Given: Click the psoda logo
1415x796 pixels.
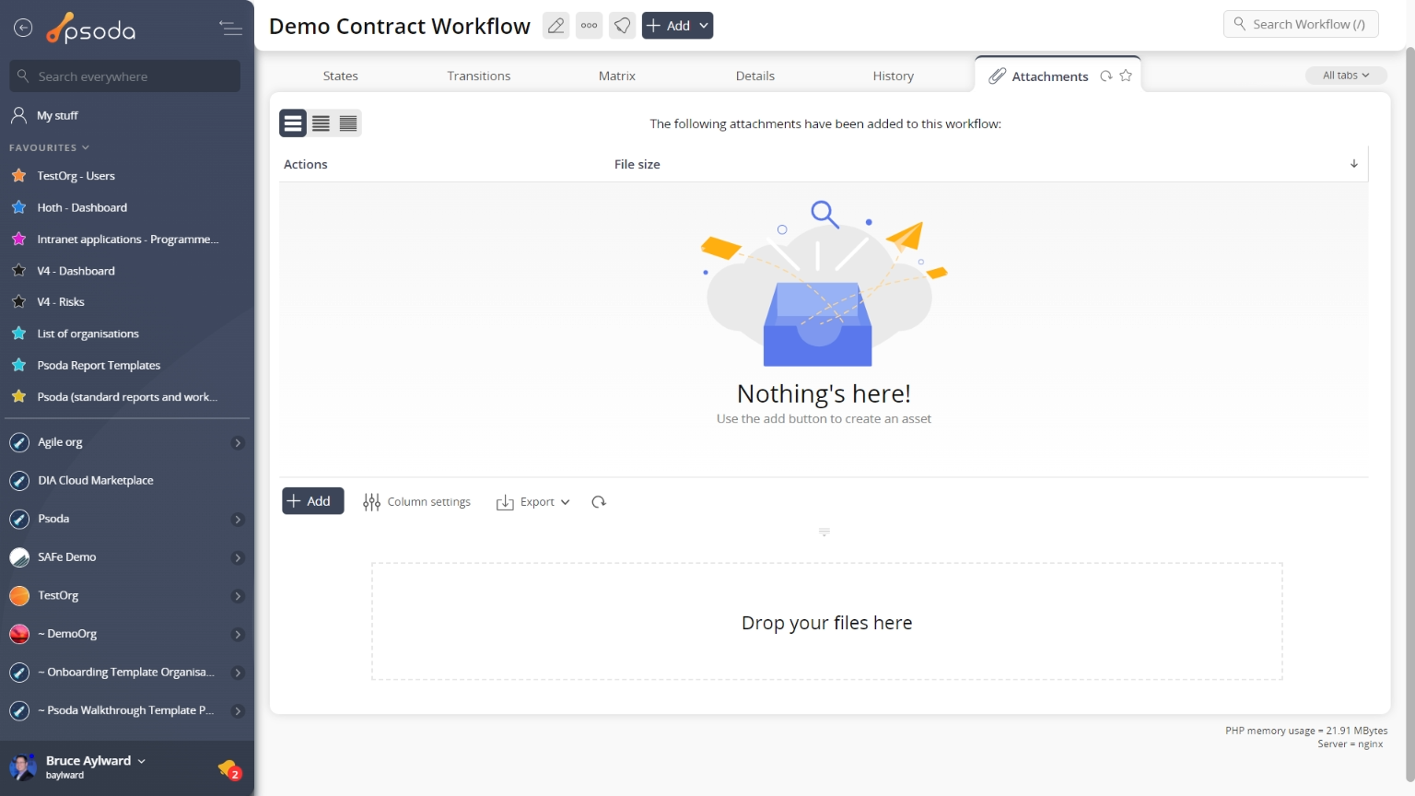Looking at the screenshot, I should (x=91, y=29).
